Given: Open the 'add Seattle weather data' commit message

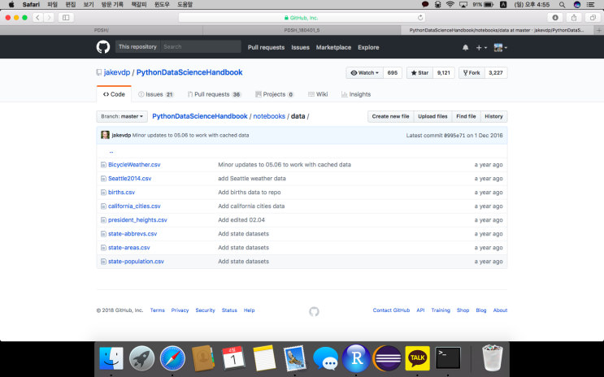Looking at the screenshot, I should point(252,179).
